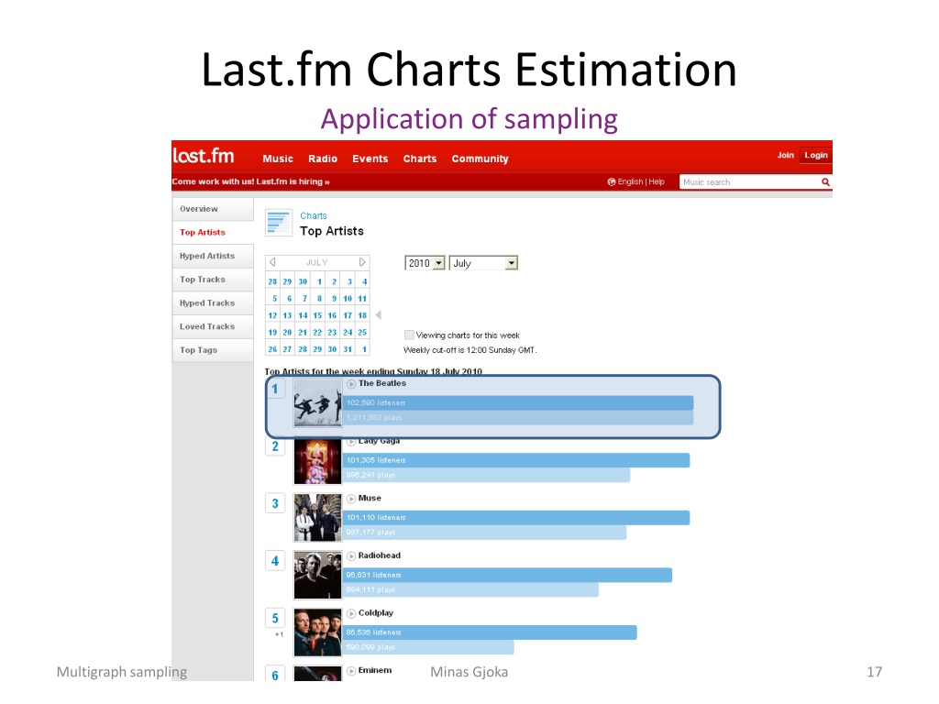Select Hyped Tracks in sidebar
939x704 pixels.
click(x=213, y=302)
